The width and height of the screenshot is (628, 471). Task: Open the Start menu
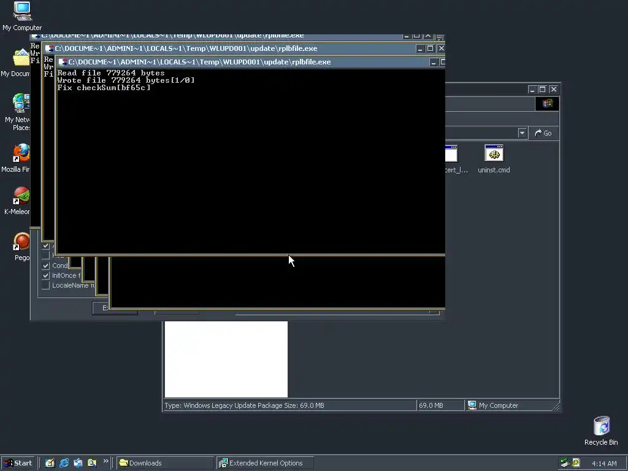coord(18,463)
